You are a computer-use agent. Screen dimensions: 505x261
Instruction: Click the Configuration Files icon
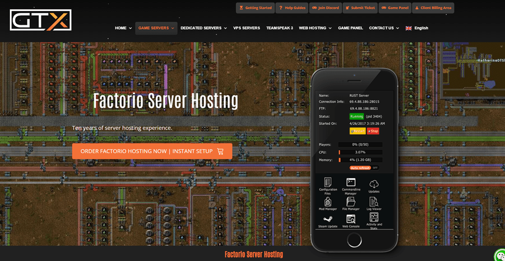(x=328, y=182)
